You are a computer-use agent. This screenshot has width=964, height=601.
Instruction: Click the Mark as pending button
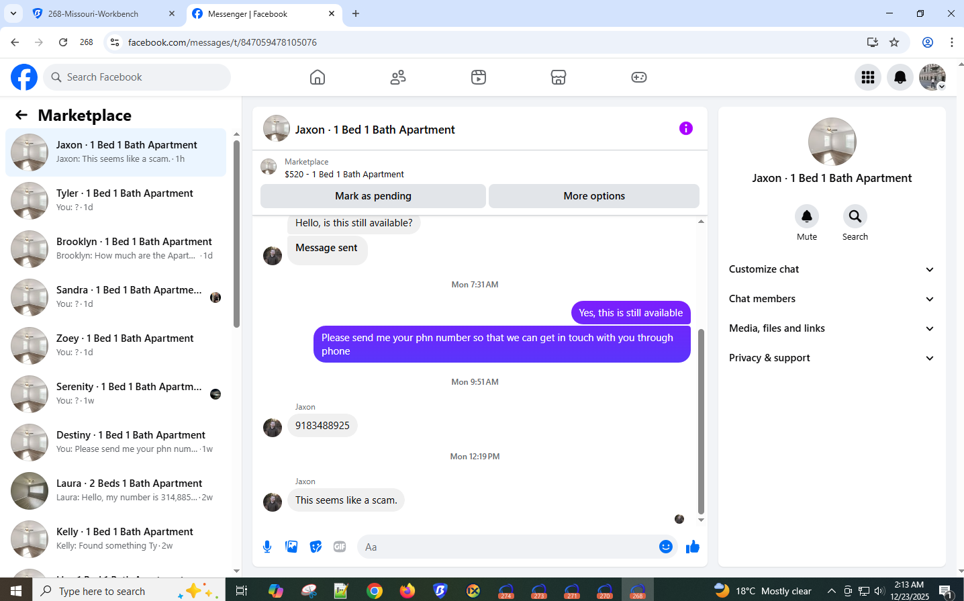(x=373, y=196)
